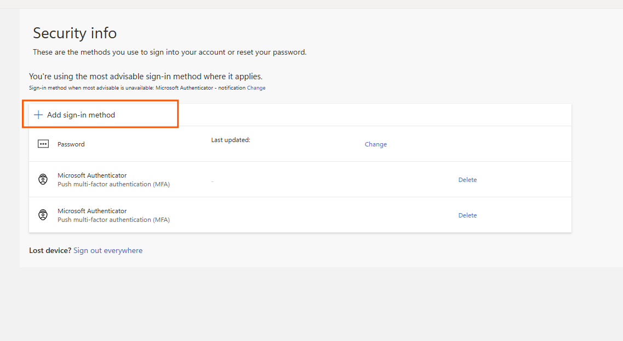The height and width of the screenshot is (341, 623).
Task: Click second row's Push multi-factor authentication subtitle
Action: click(x=113, y=220)
